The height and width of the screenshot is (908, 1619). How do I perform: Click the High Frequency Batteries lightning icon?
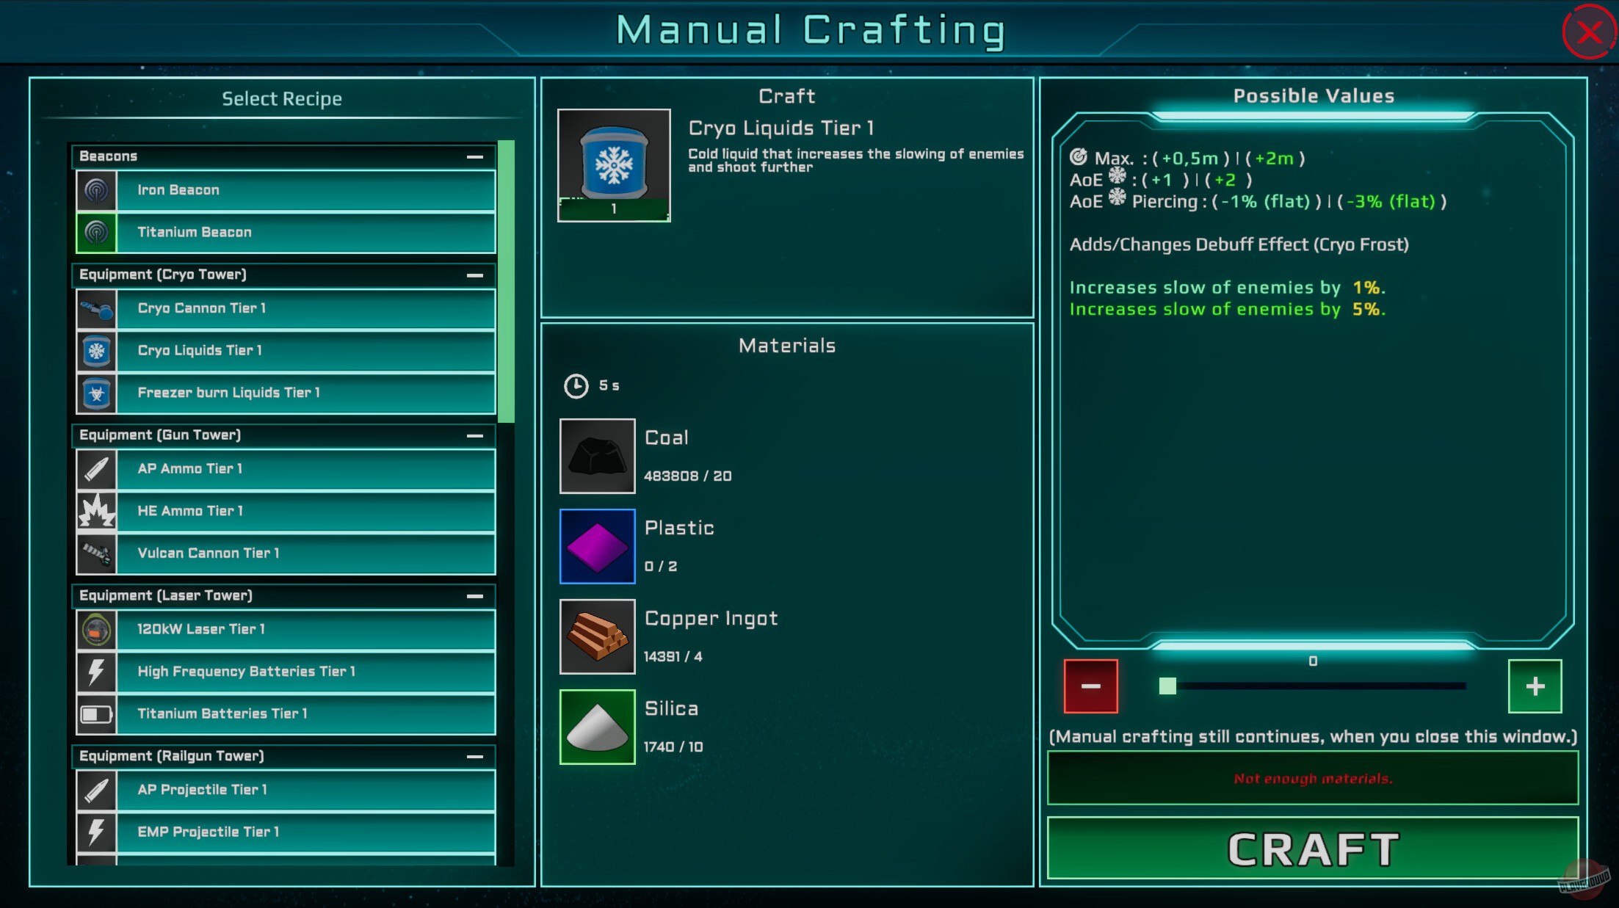[98, 672]
